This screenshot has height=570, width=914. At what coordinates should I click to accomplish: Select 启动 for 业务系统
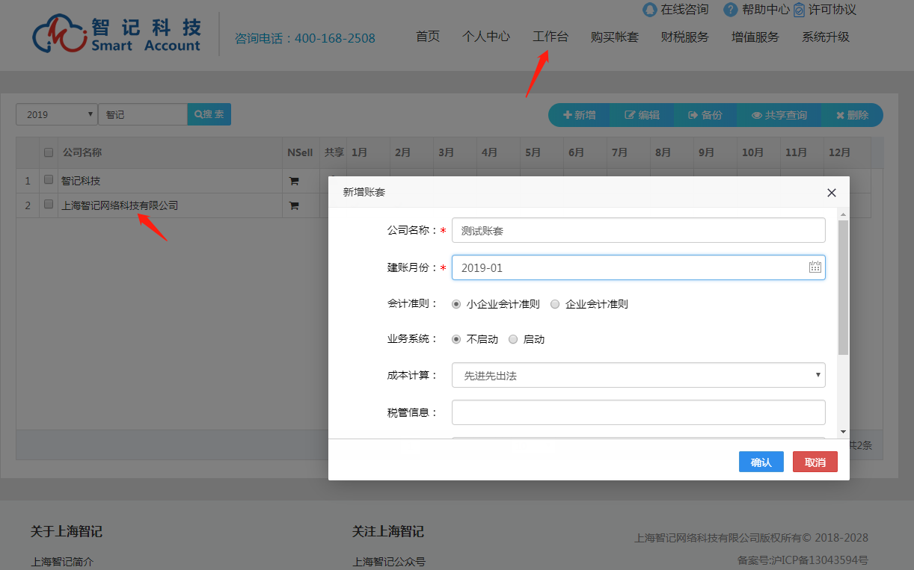coord(513,339)
